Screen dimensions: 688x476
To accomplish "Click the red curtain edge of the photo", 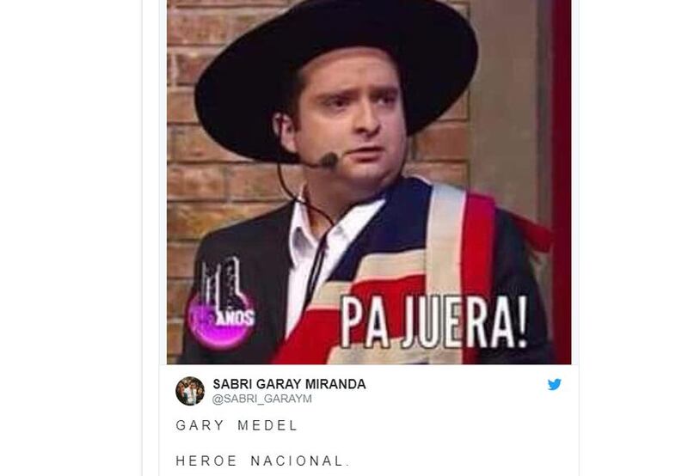I will coord(562,175).
